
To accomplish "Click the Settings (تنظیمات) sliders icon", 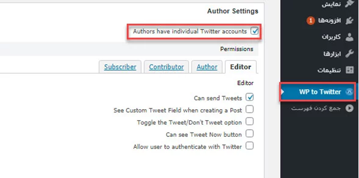I will [x=350, y=70].
